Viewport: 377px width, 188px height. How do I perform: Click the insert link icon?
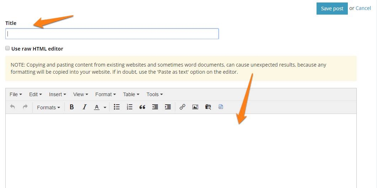click(182, 107)
